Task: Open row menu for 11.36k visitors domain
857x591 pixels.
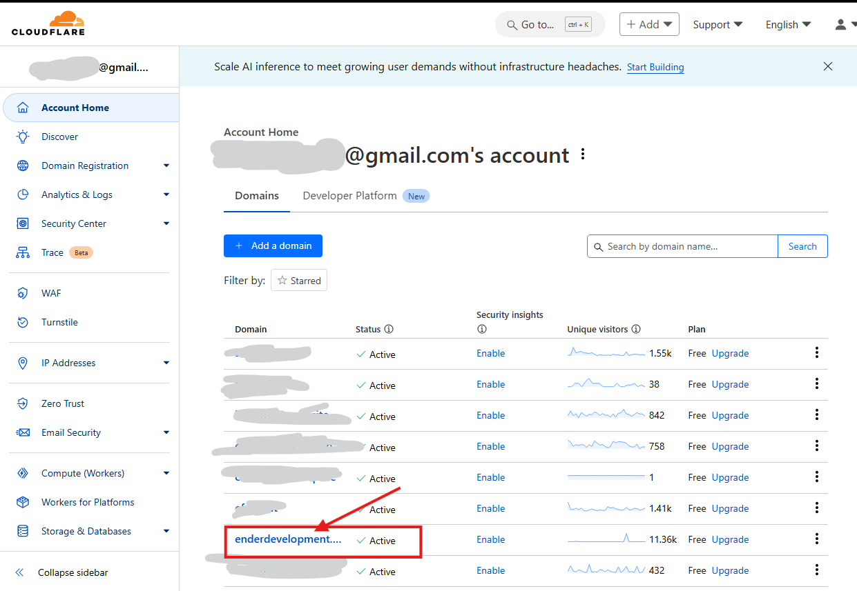Action: pyautogui.click(x=817, y=539)
